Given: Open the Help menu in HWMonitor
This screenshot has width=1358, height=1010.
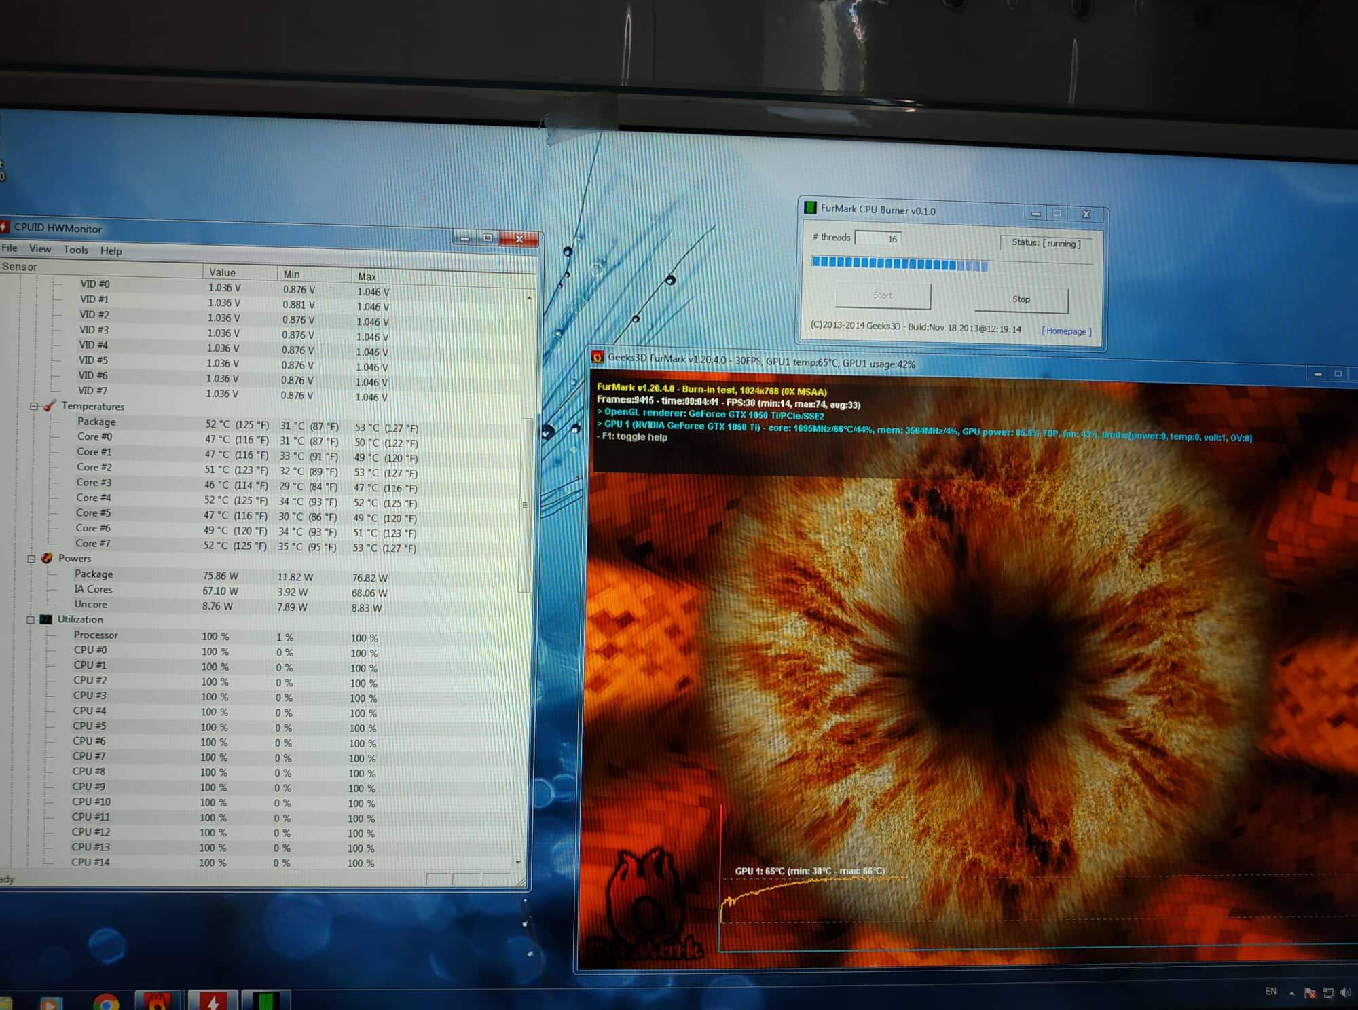Looking at the screenshot, I should click(x=111, y=250).
